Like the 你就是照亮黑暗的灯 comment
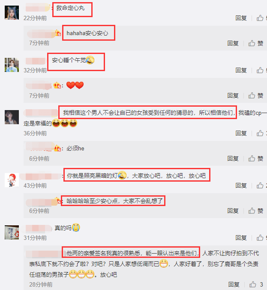The width and height of the screenshot is (267, 290). click(x=260, y=185)
